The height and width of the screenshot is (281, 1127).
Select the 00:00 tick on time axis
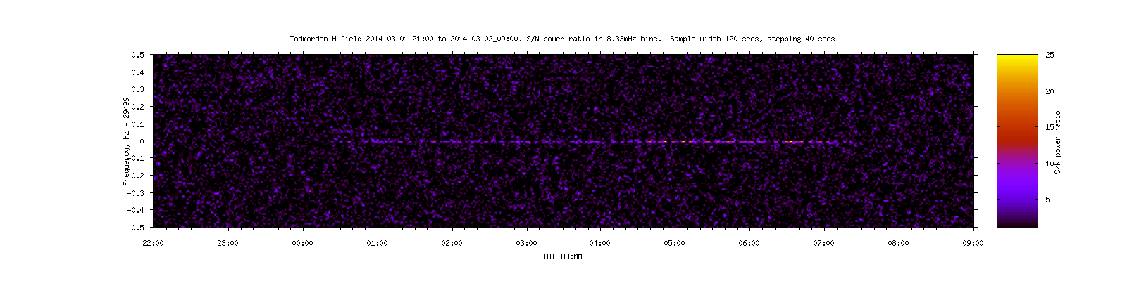(x=302, y=244)
